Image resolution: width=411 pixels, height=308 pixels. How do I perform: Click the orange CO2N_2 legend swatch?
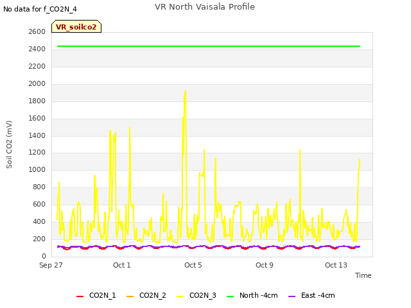(x=130, y=296)
